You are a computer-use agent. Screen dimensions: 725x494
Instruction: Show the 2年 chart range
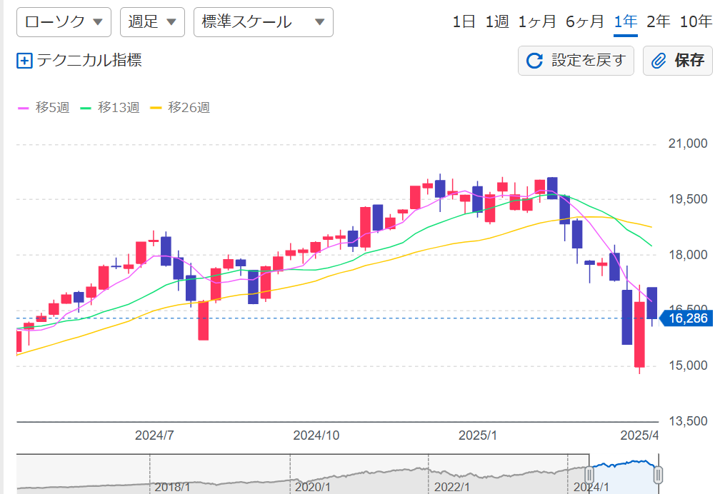659,21
